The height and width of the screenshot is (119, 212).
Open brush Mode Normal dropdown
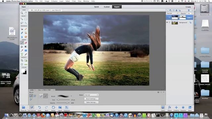(x=91, y=95)
